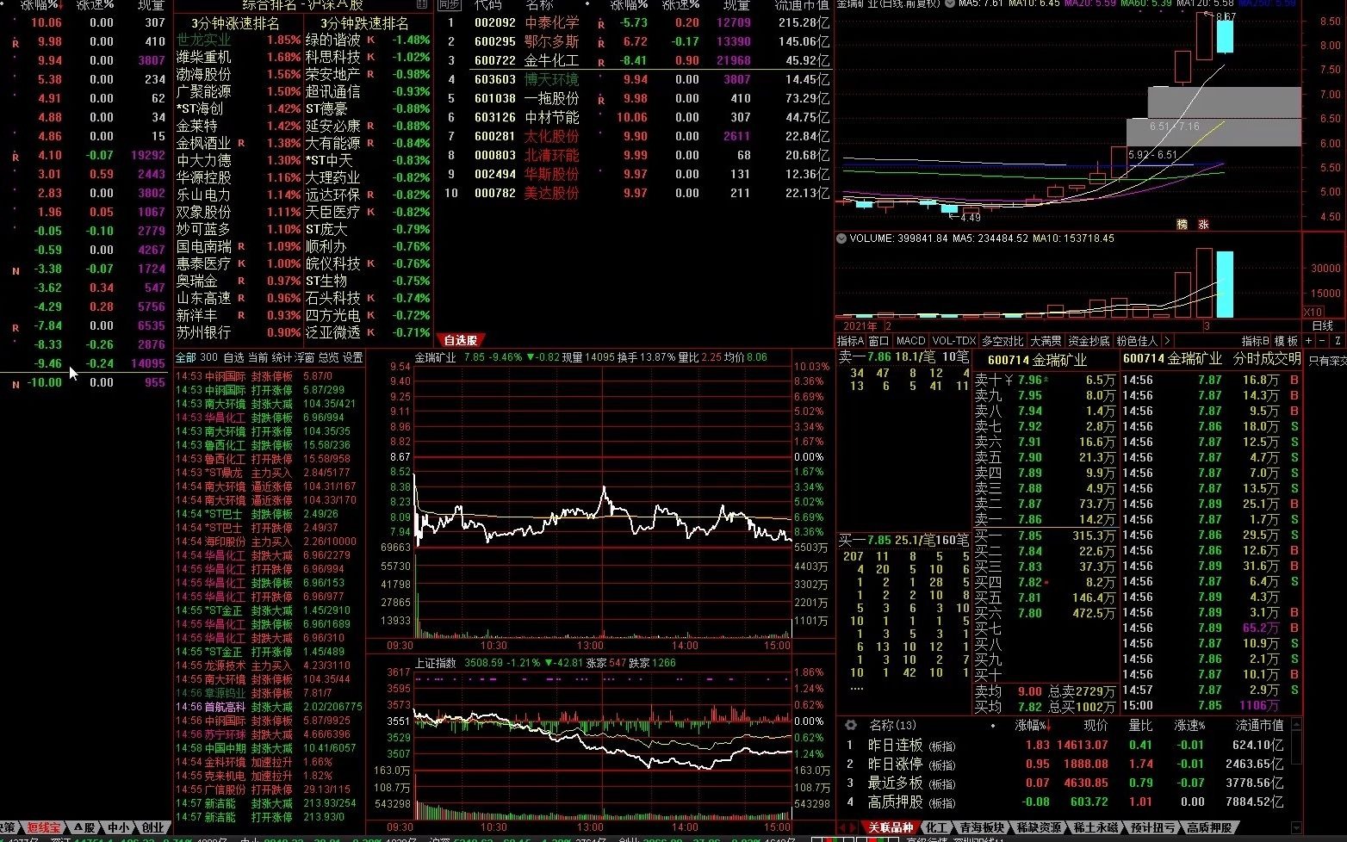Select stock row 美达股份 000782
The image size is (1347, 842).
tap(634, 193)
